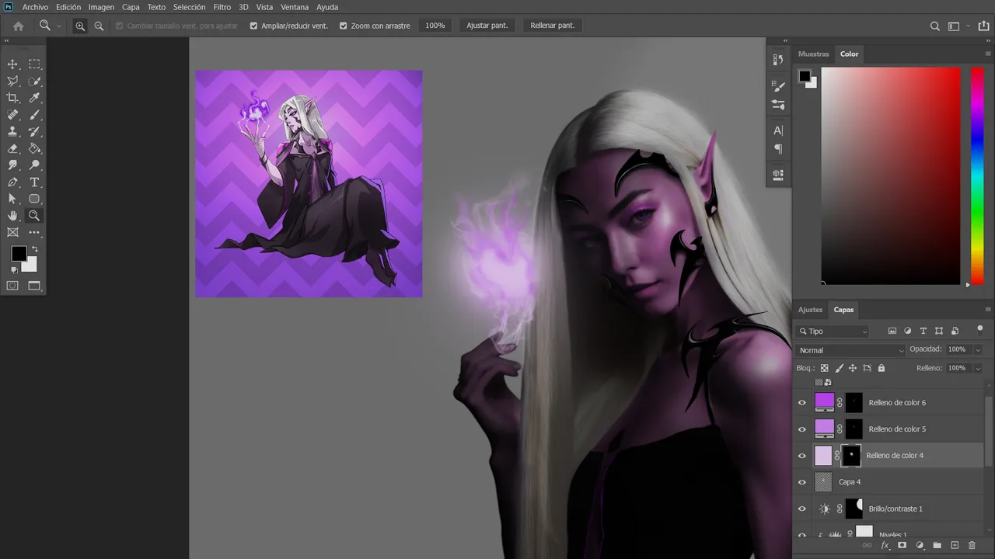Image resolution: width=995 pixels, height=559 pixels.
Task: Toggle 'Ampliar/reducir vent.' checkbox
Action: pyautogui.click(x=253, y=26)
